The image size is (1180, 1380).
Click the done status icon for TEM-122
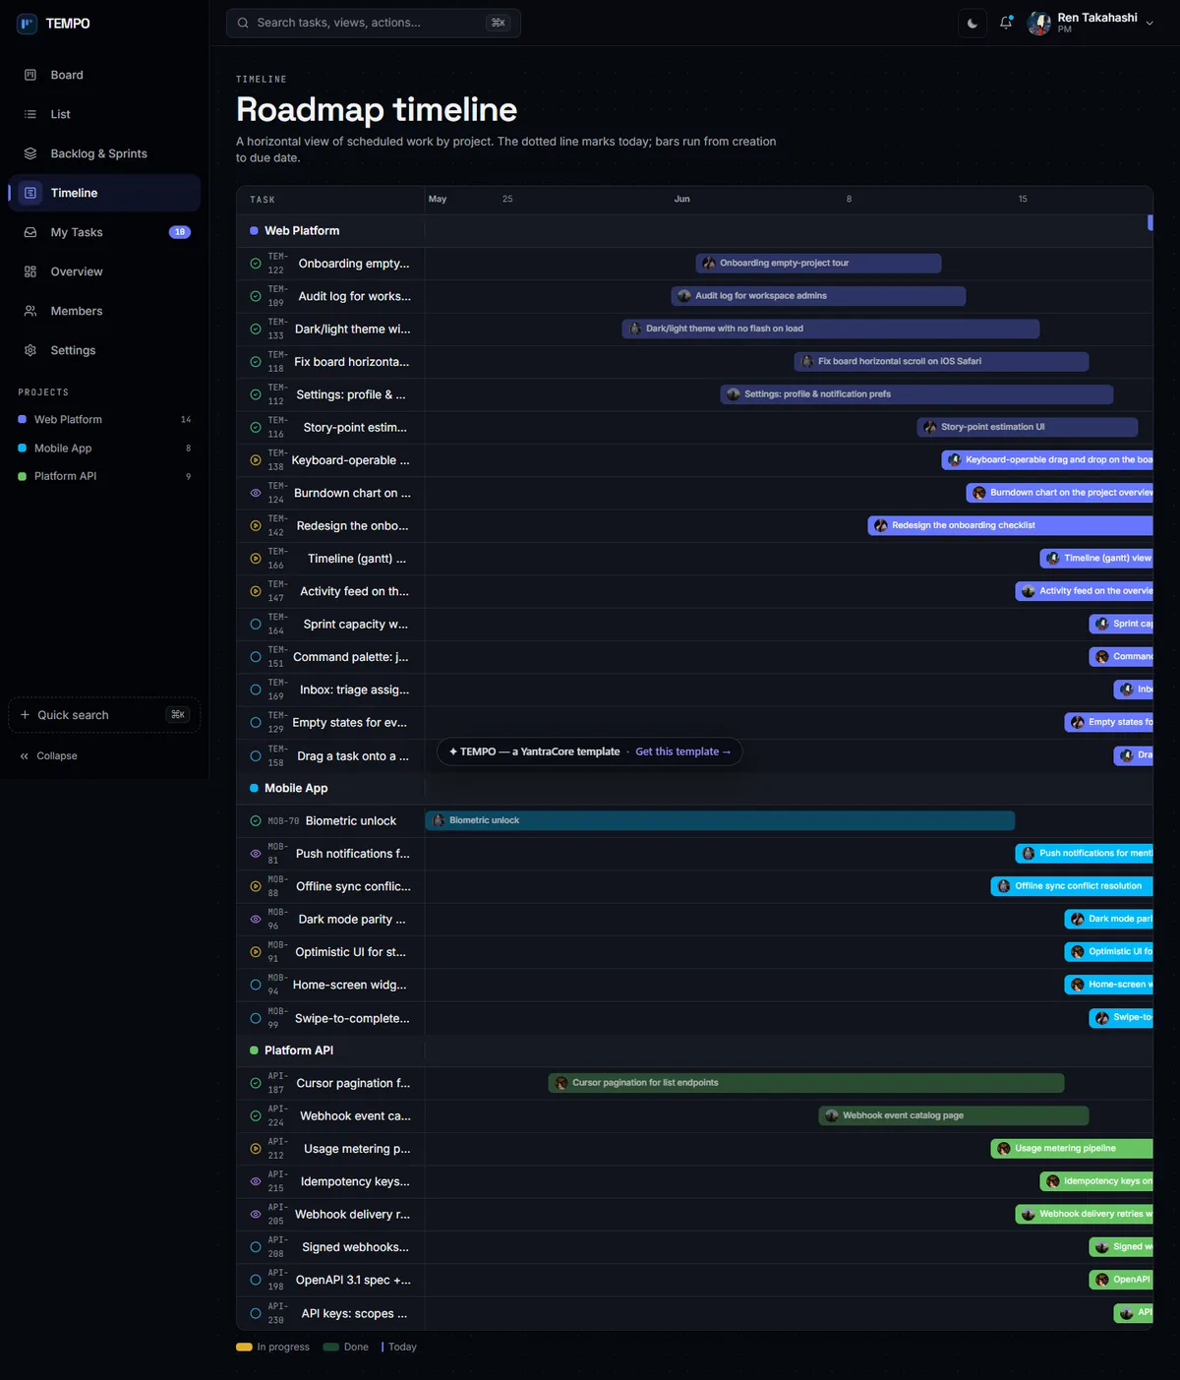(256, 264)
